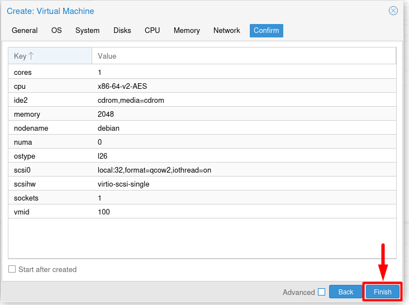Switch to the General tab
The image size is (409, 305).
pyautogui.click(x=25, y=31)
